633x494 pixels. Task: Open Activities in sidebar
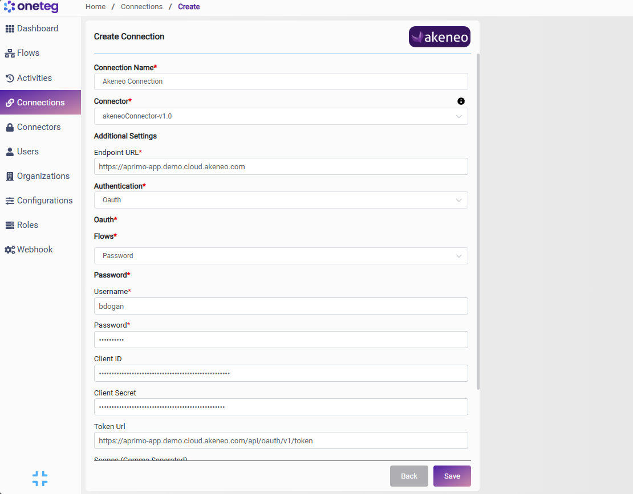coord(40,78)
